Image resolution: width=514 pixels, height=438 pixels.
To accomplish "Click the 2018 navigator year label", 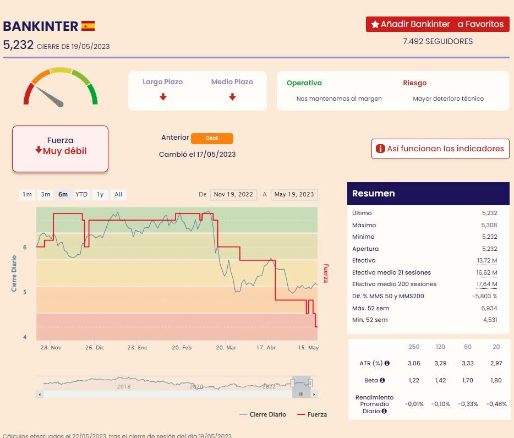I will pos(124,386).
